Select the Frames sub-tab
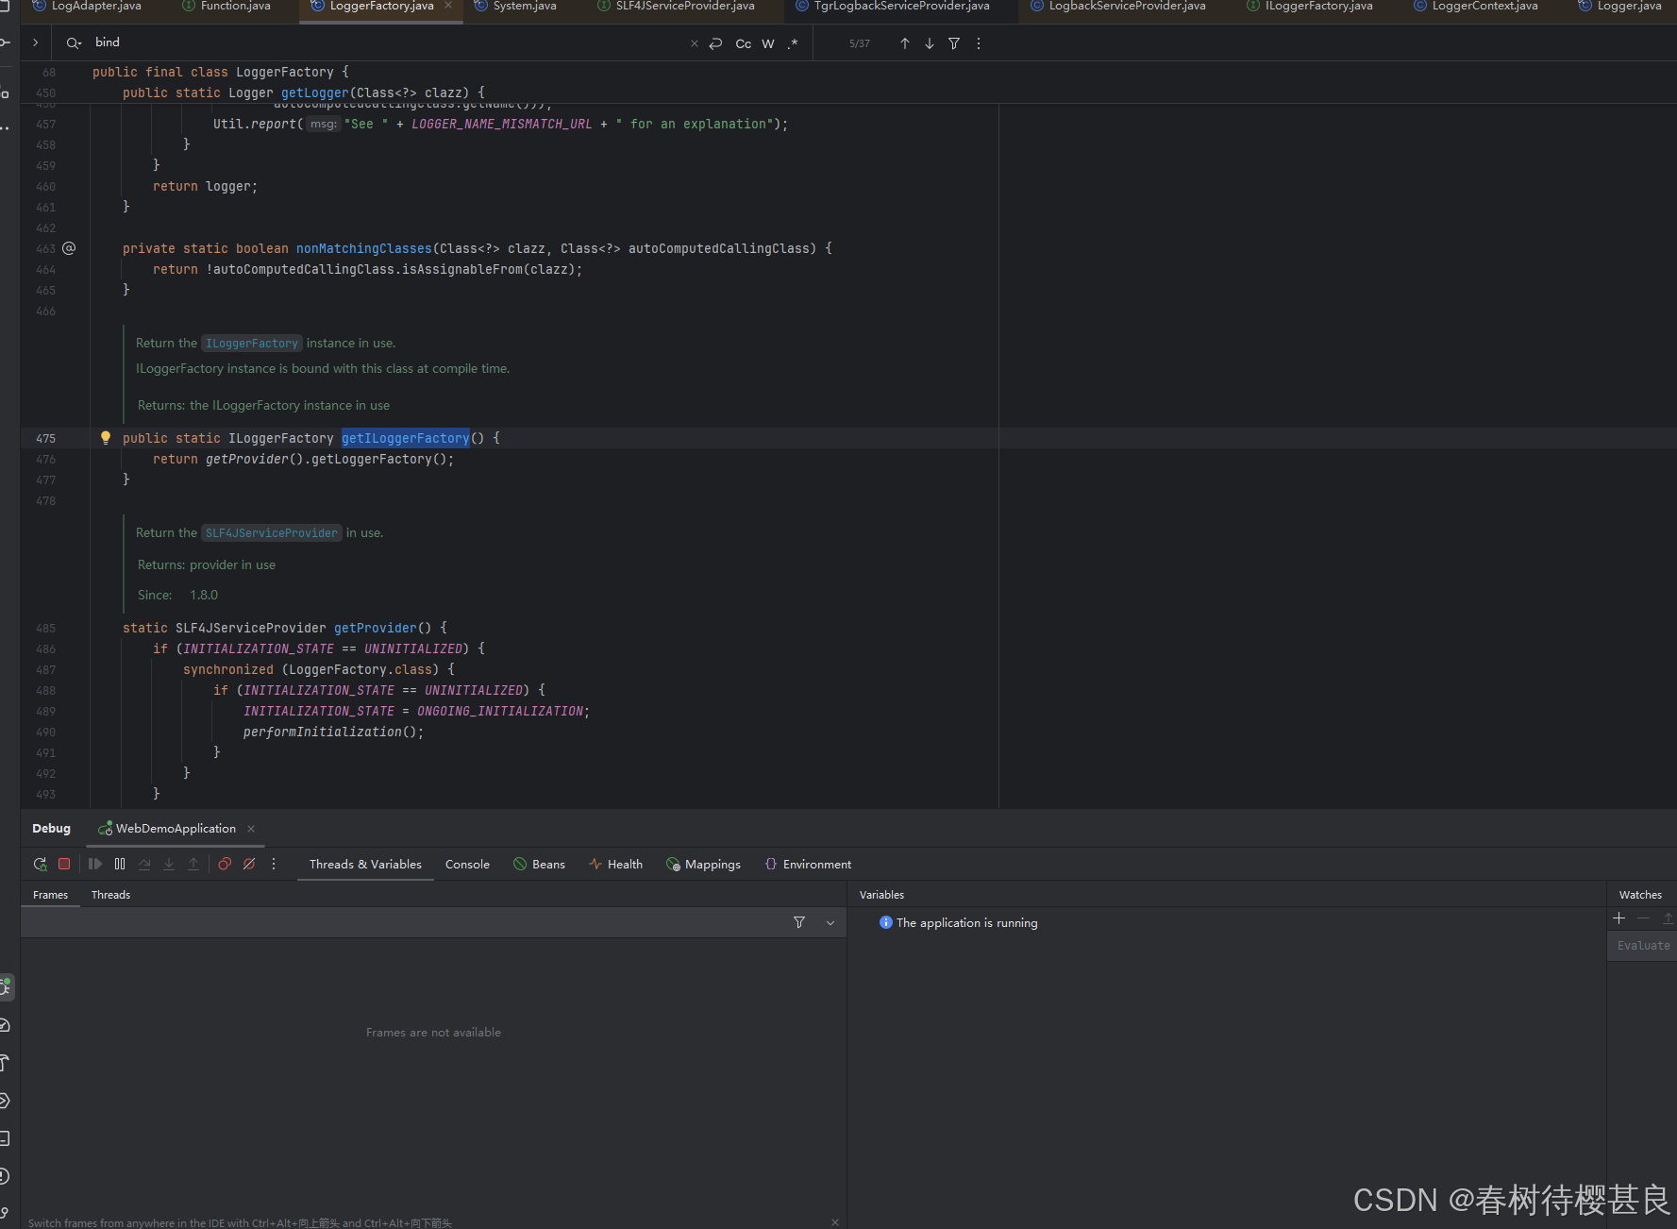The height and width of the screenshot is (1229, 1677). point(50,895)
